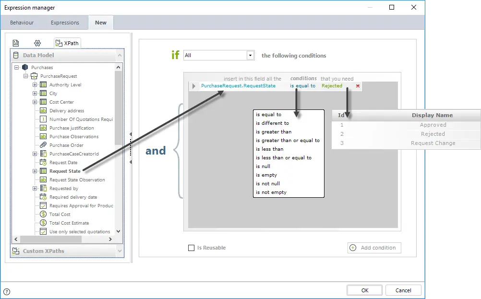Screen dimensions: 481x299
Task: Choose 'is different to' operator
Action: (272, 123)
